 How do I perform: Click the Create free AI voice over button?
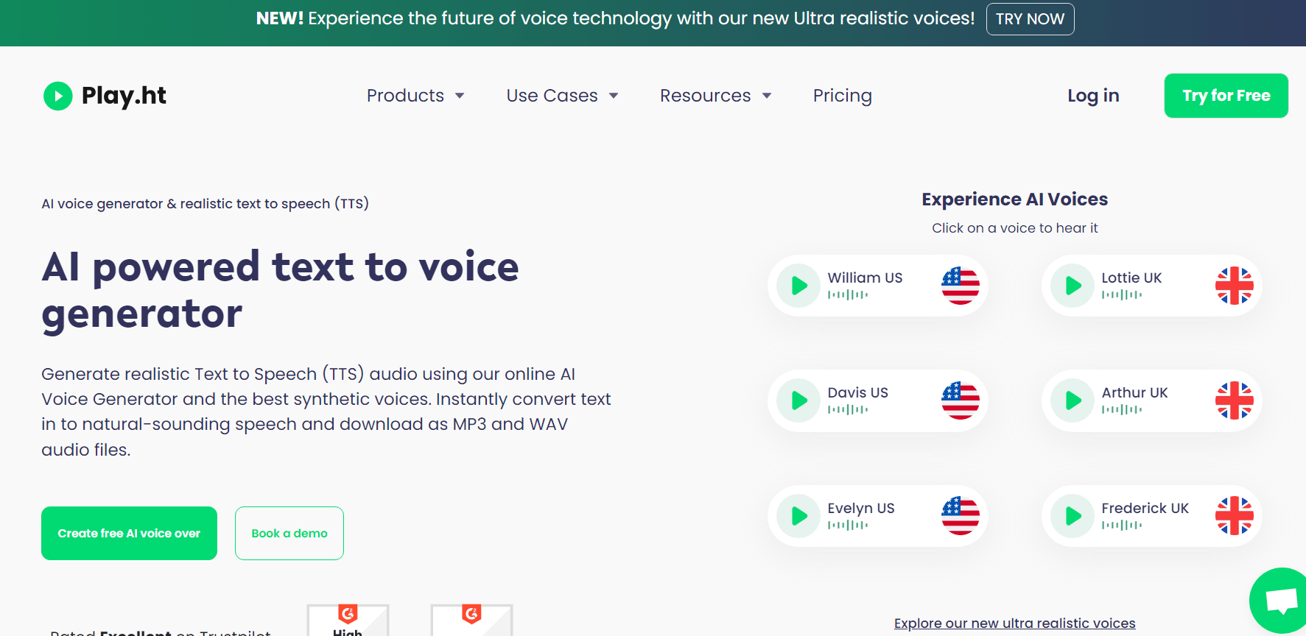point(129,533)
